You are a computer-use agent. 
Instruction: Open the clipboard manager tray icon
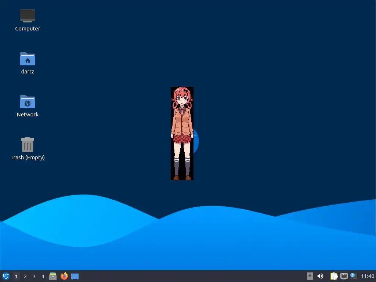[x=334, y=276]
